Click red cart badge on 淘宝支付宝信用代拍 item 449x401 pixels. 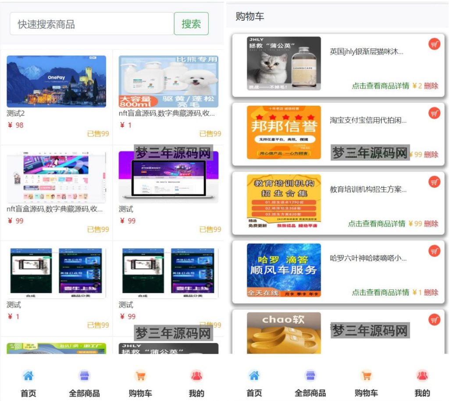[x=434, y=113]
